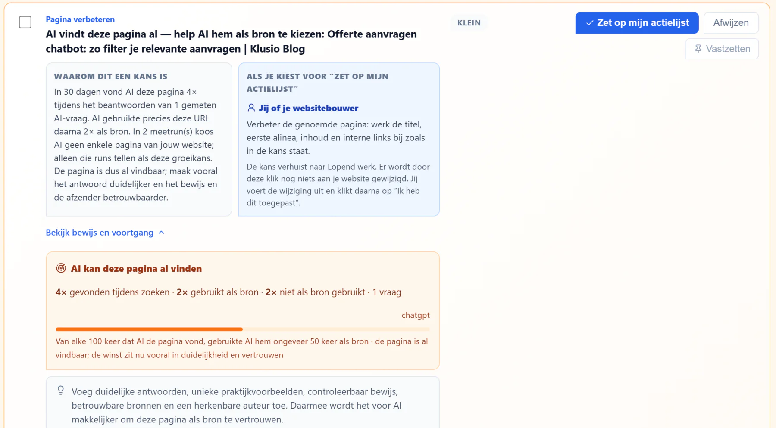Click the 2× gebruikt als bron statistic
The height and width of the screenshot is (428, 776).
point(218,292)
